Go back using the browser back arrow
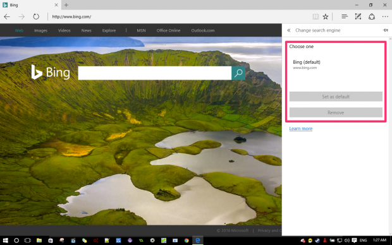392x245 pixels. (x=7, y=16)
